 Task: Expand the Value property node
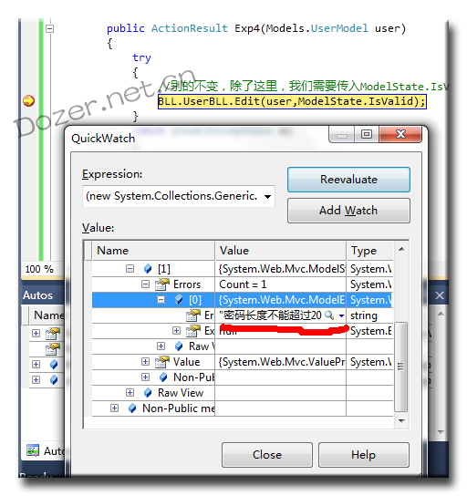click(145, 362)
